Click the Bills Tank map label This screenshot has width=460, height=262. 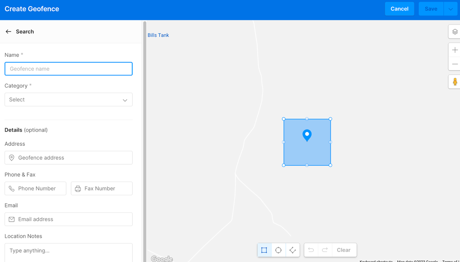click(x=158, y=35)
